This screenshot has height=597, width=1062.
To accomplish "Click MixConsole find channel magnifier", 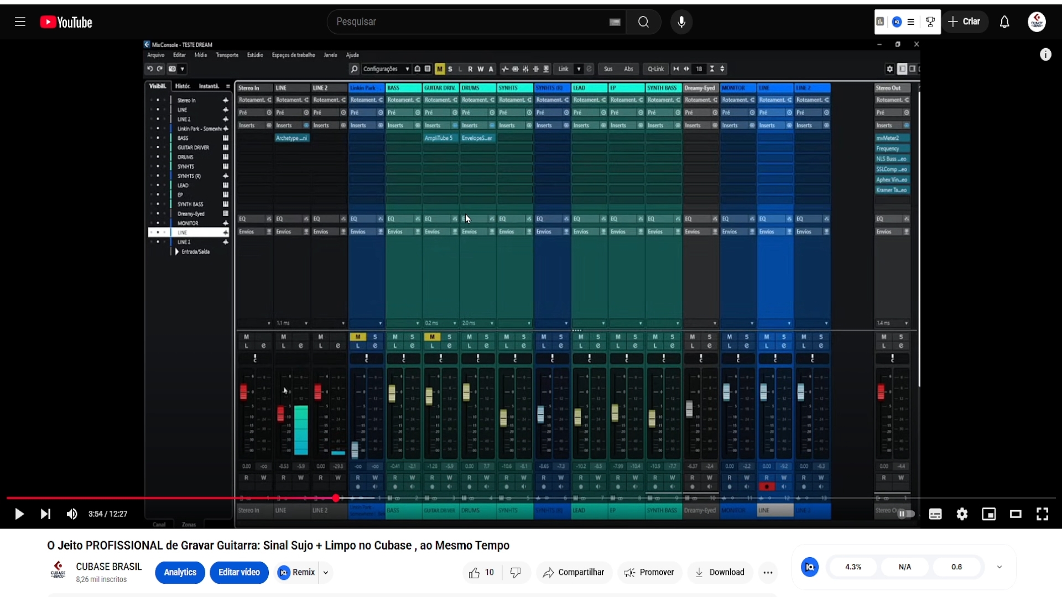I will 355,69.
